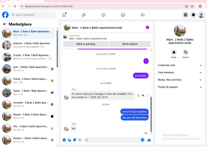Open the emoji picker in message box
Screen dimensions: 207x147
142,140
